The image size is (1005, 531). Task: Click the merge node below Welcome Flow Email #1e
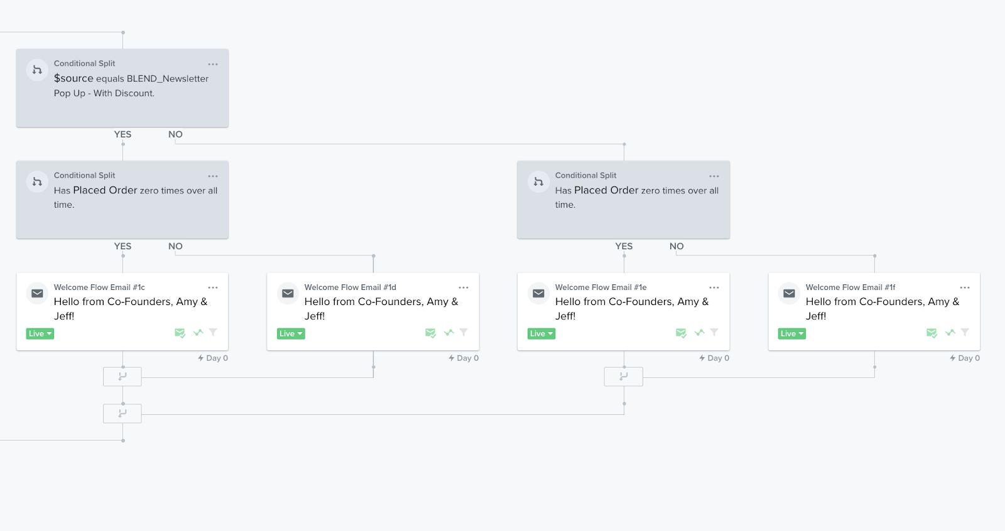(623, 377)
